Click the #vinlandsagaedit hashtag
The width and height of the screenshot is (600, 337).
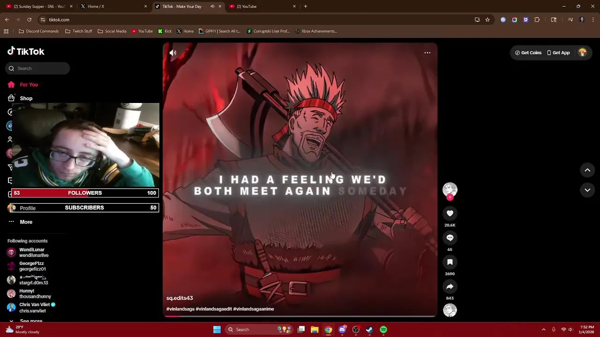pyautogui.click(x=214, y=309)
